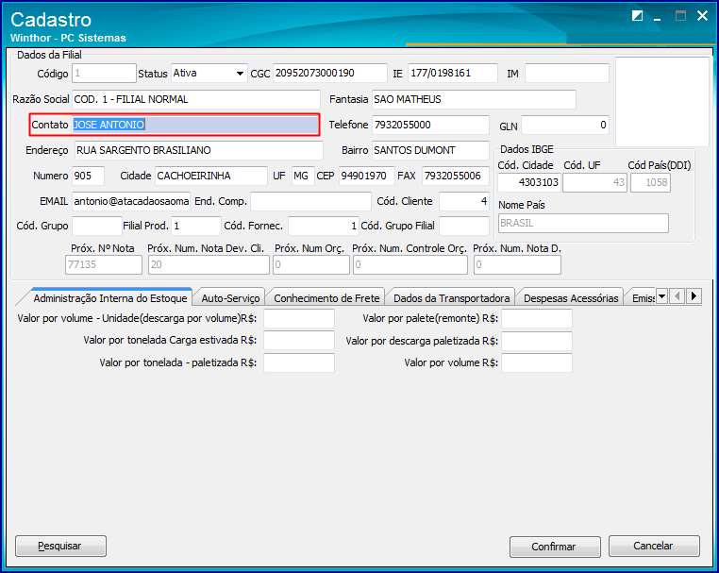Click Valor por palete(remonte) field
719x573 pixels.
(537, 319)
